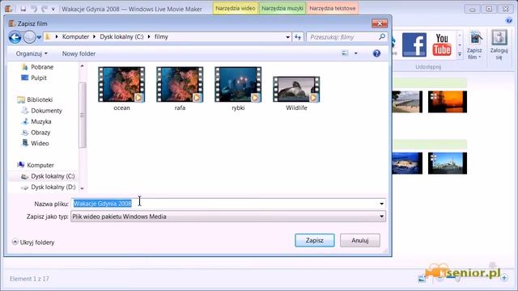
Task: Select Biblioteki in the navigation pane
Action: click(x=35, y=99)
